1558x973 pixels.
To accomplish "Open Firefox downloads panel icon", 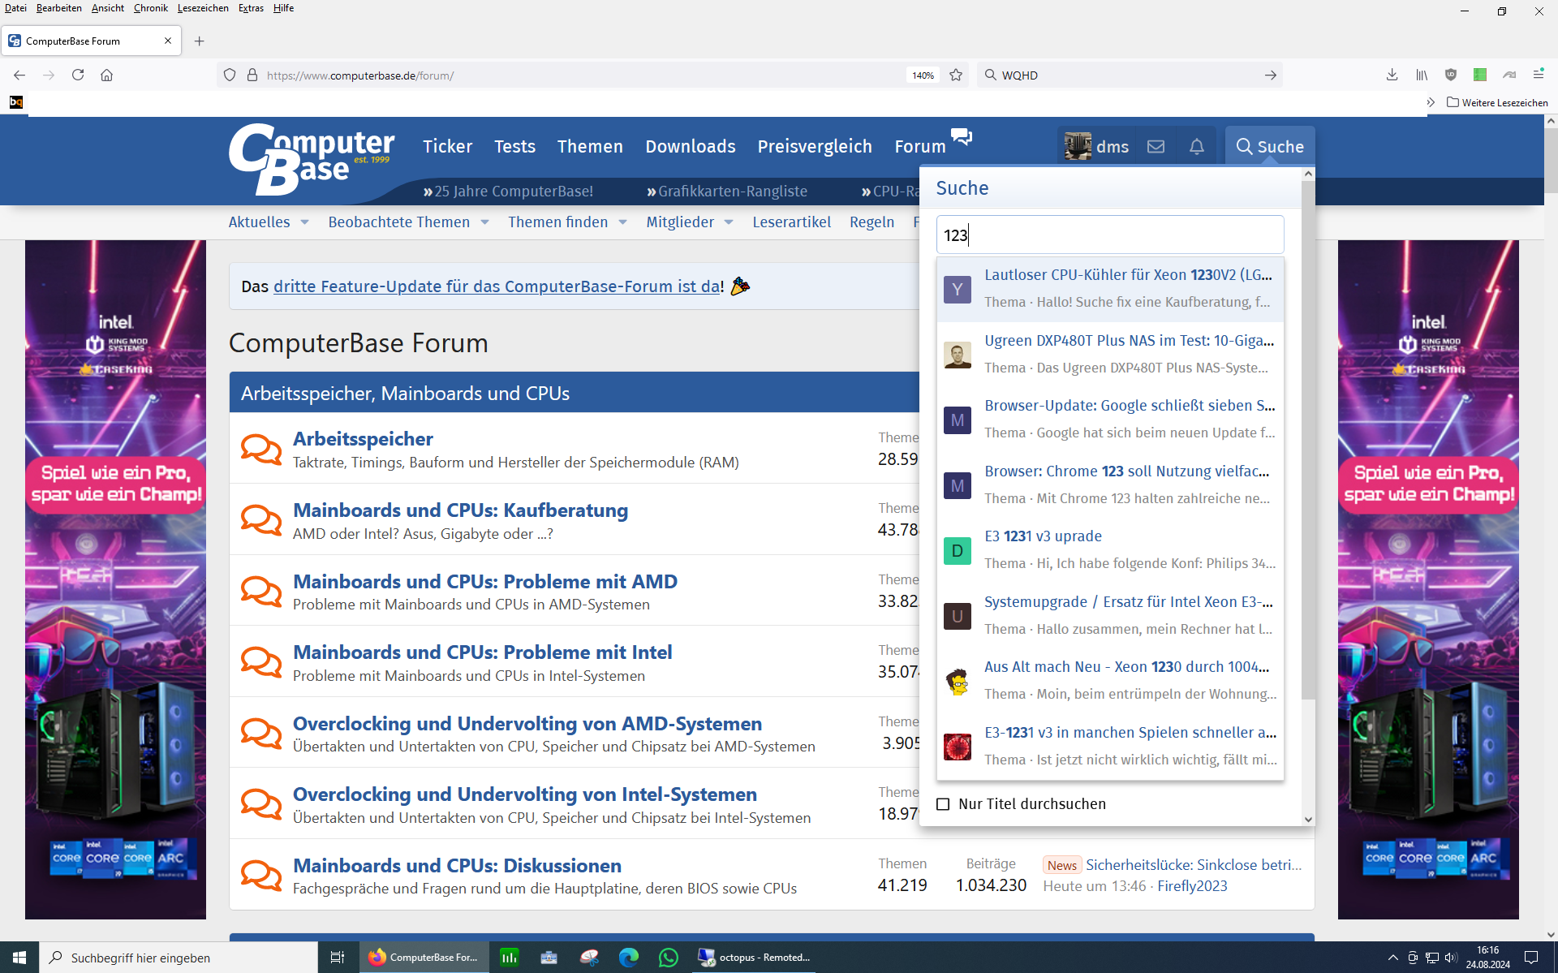I will click(x=1392, y=75).
